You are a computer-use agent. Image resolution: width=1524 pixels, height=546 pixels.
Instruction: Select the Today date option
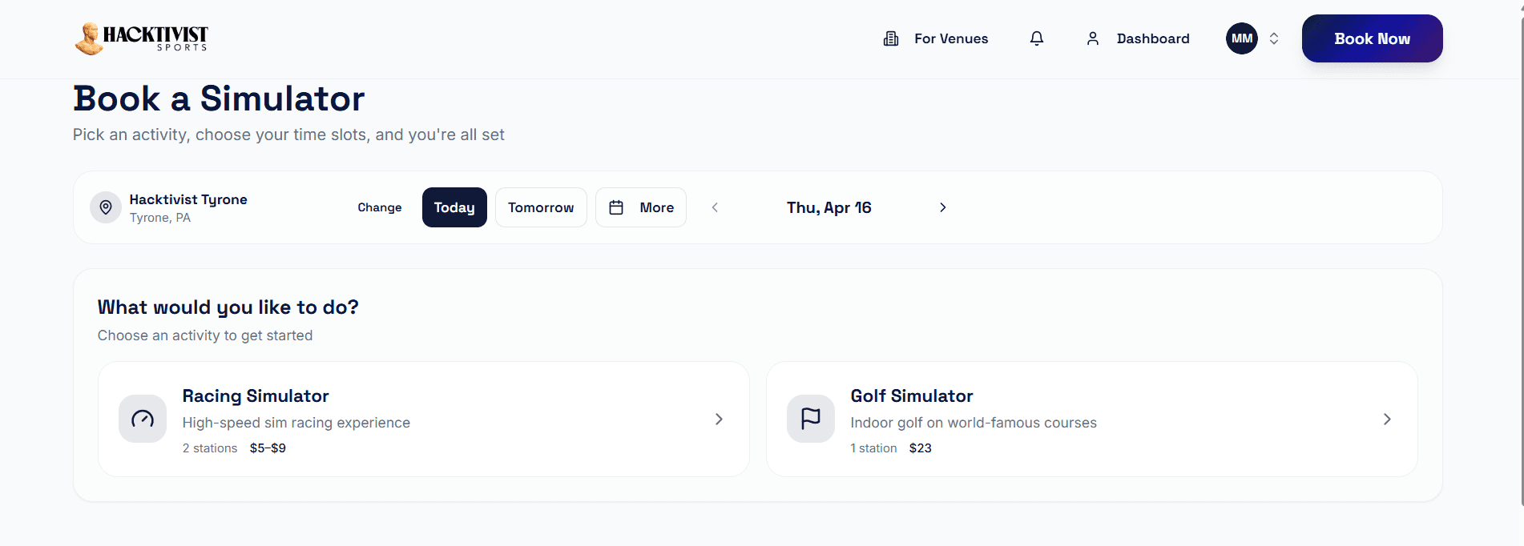(454, 207)
